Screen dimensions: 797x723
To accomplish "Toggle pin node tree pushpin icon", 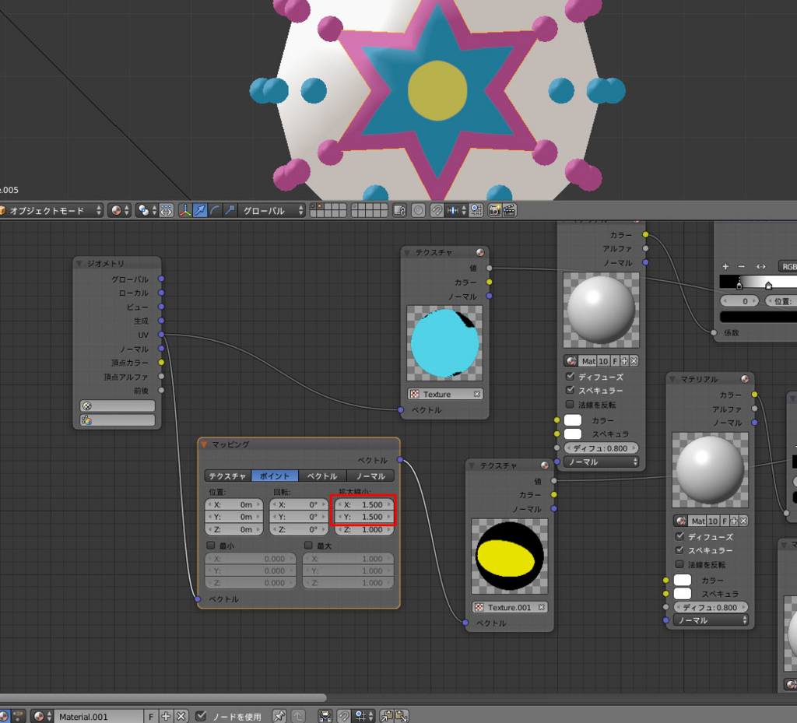I will point(279,717).
